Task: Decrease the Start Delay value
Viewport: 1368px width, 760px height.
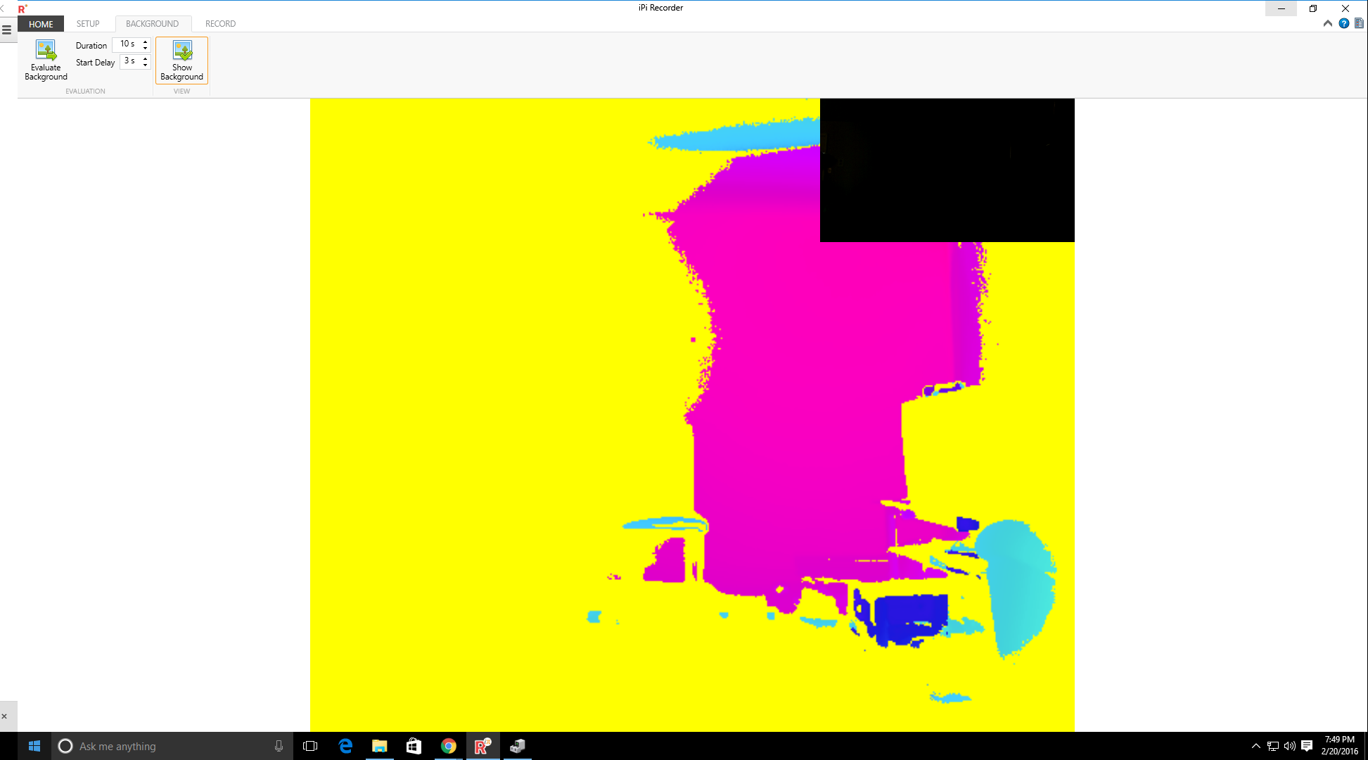Action: coord(146,65)
